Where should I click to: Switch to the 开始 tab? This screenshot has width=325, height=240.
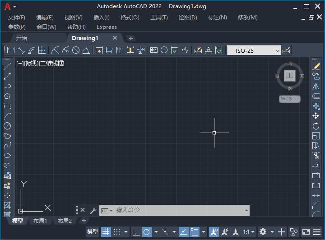pos(22,38)
